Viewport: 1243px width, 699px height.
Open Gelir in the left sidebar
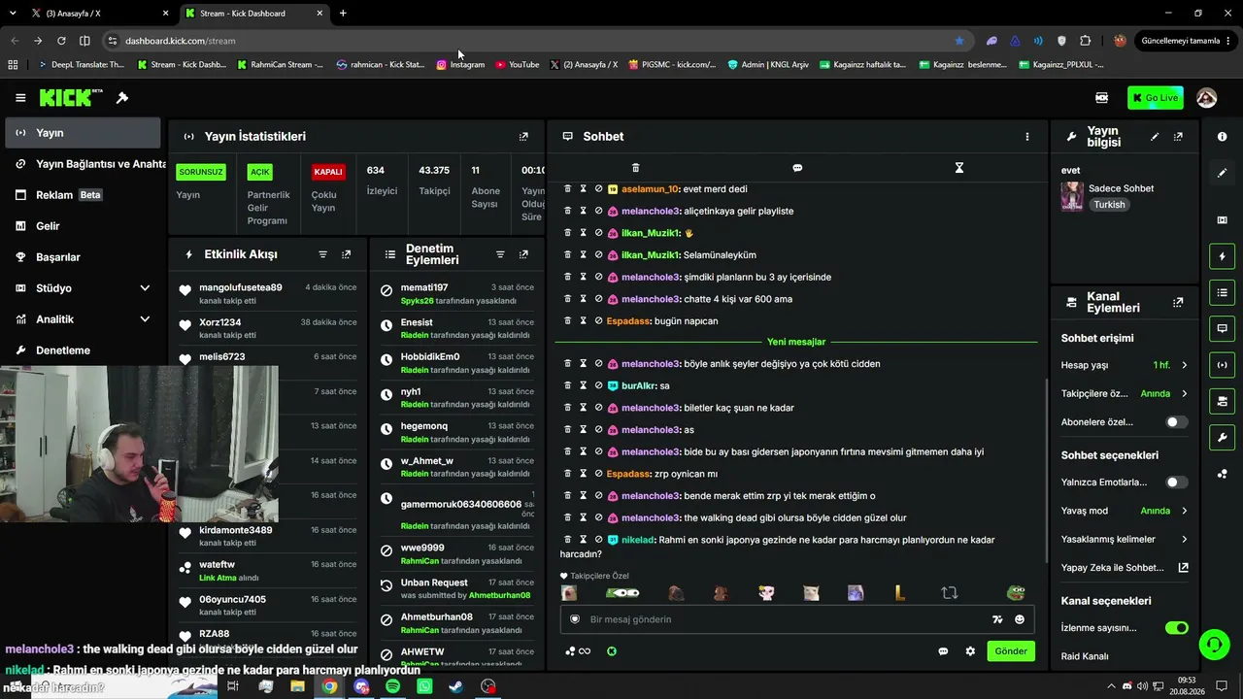pyautogui.click(x=82, y=226)
